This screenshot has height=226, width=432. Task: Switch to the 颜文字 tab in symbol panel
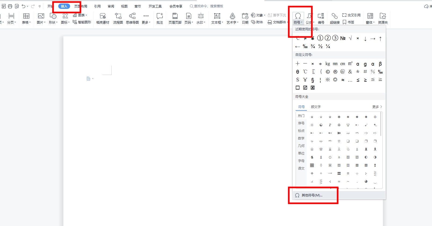click(x=316, y=107)
